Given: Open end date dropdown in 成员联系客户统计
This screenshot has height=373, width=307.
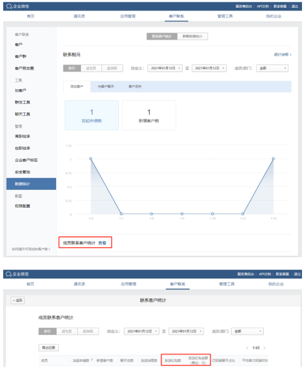Looking at the screenshot, I should 186,332.
